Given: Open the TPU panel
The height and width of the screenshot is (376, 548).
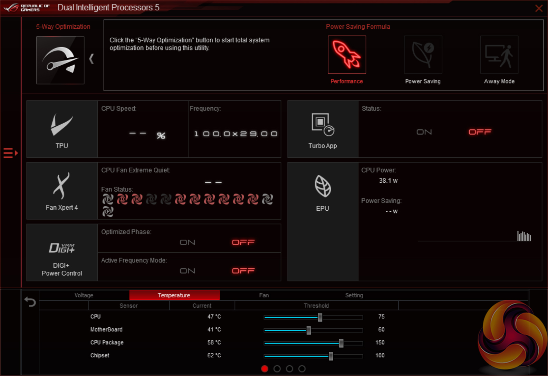Looking at the screenshot, I should pyautogui.click(x=62, y=129).
